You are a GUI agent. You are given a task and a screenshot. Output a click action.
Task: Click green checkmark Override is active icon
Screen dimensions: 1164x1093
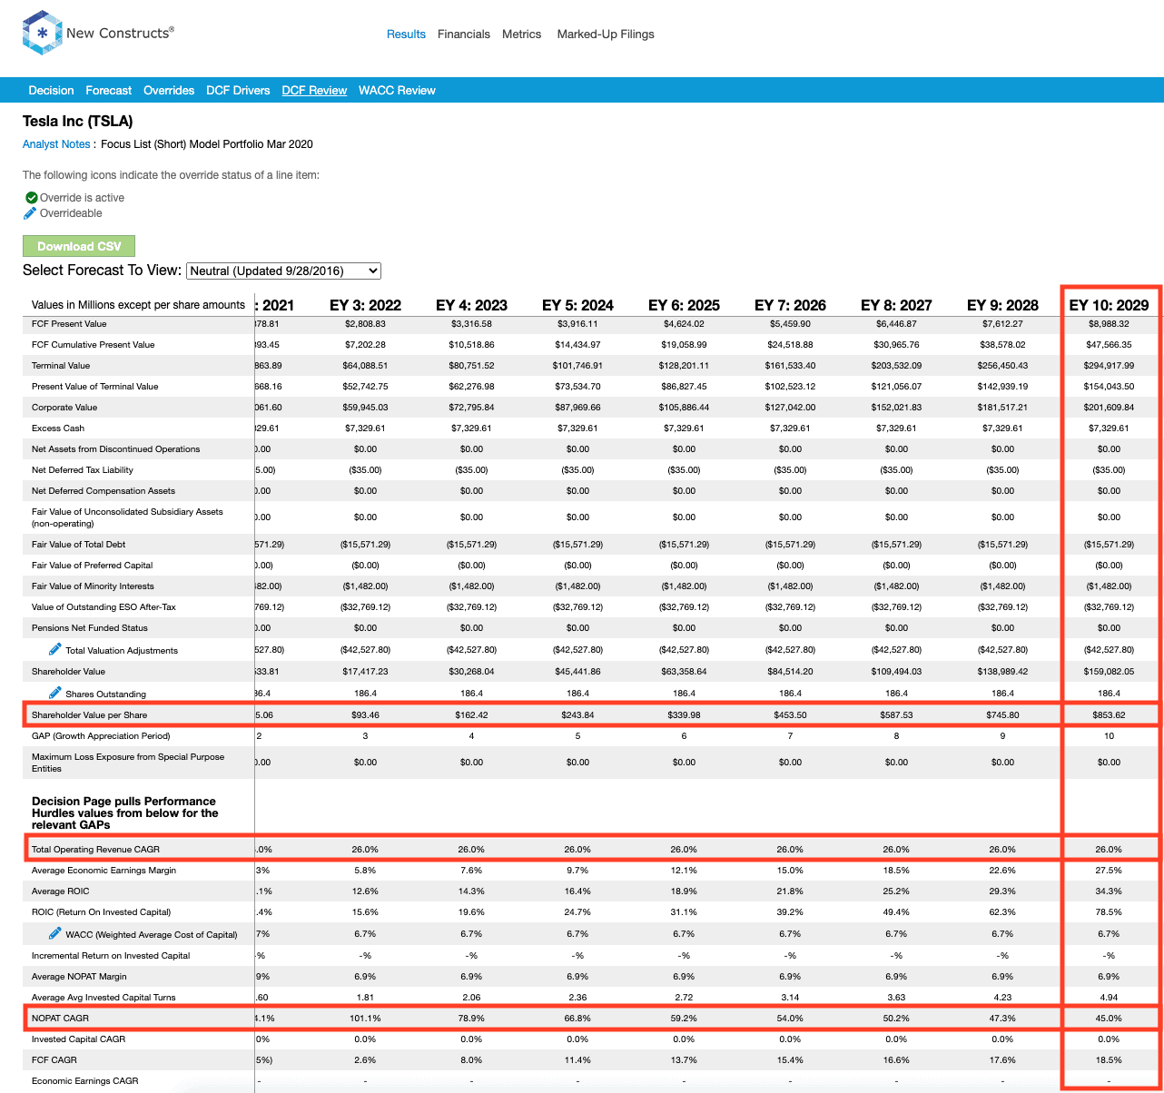tap(32, 197)
